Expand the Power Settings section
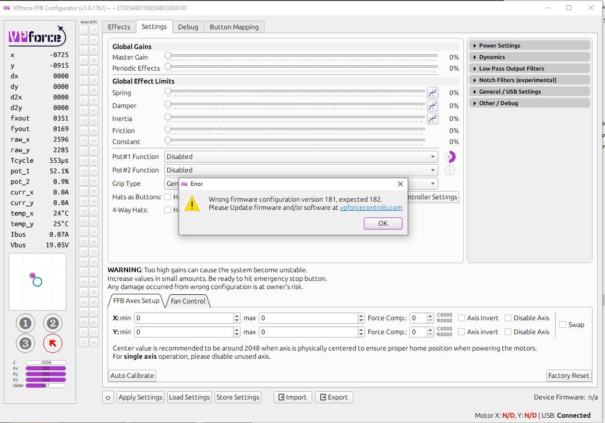Screen dimensions: 605x423 pyautogui.click(x=529, y=46)
